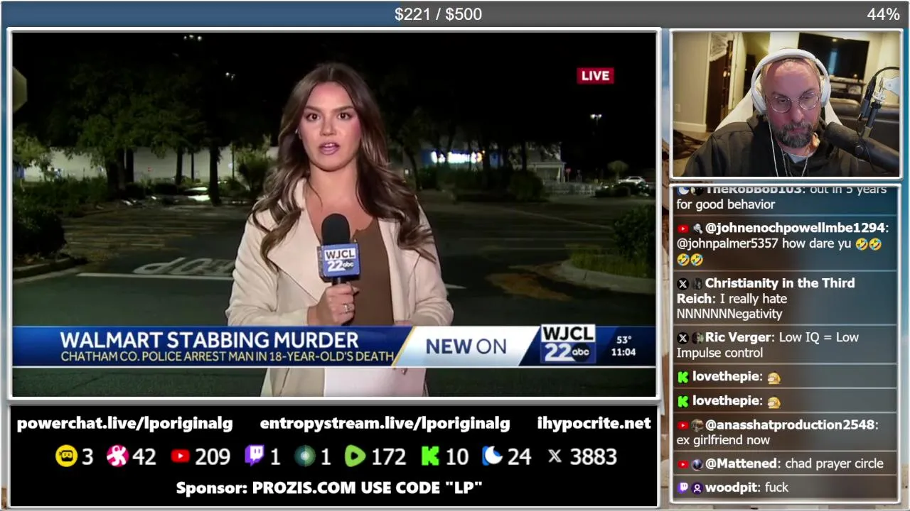Viewport: 910px width, 511px height.
Task: Click the 172 Rumble viewer count
Action: 388,457
